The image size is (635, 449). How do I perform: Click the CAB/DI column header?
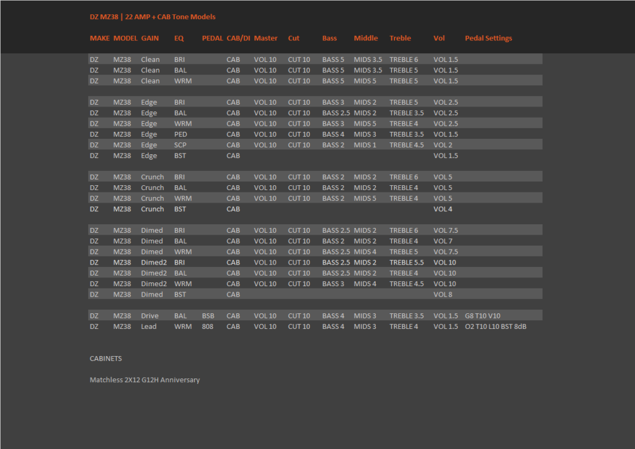[x=238, y=38]
